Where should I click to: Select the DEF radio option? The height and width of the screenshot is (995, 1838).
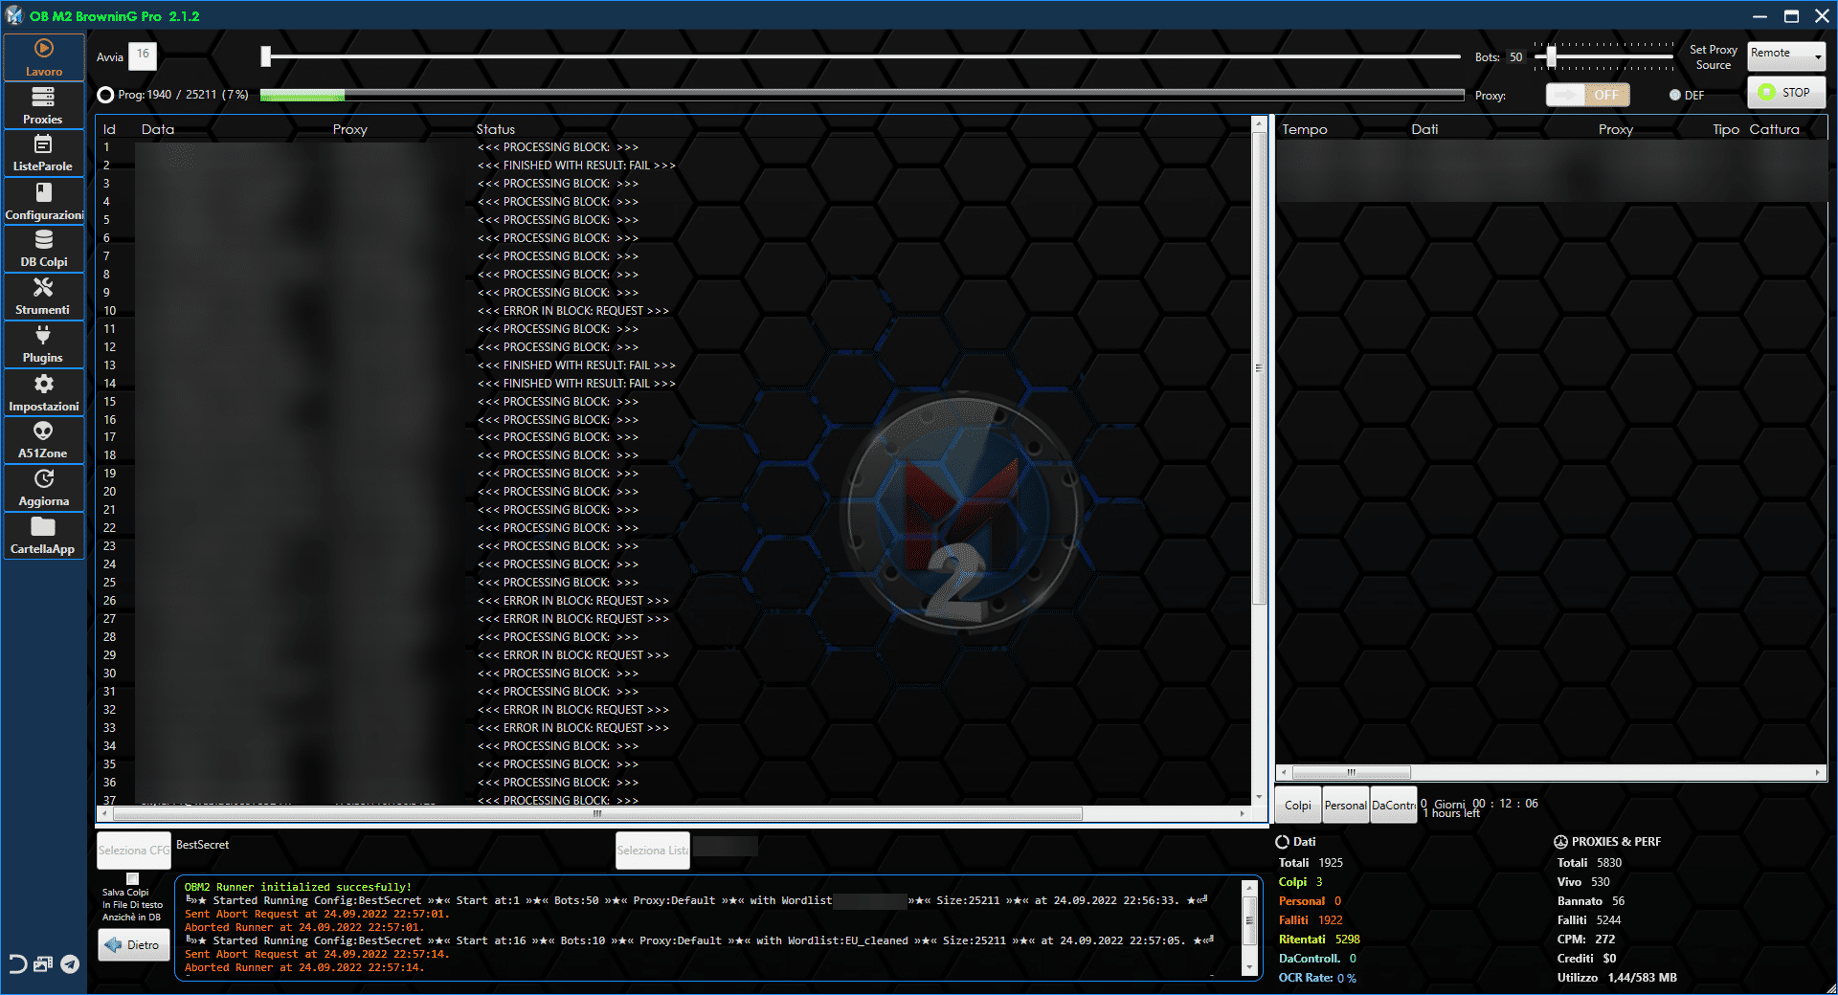(x=1675, y=95)
